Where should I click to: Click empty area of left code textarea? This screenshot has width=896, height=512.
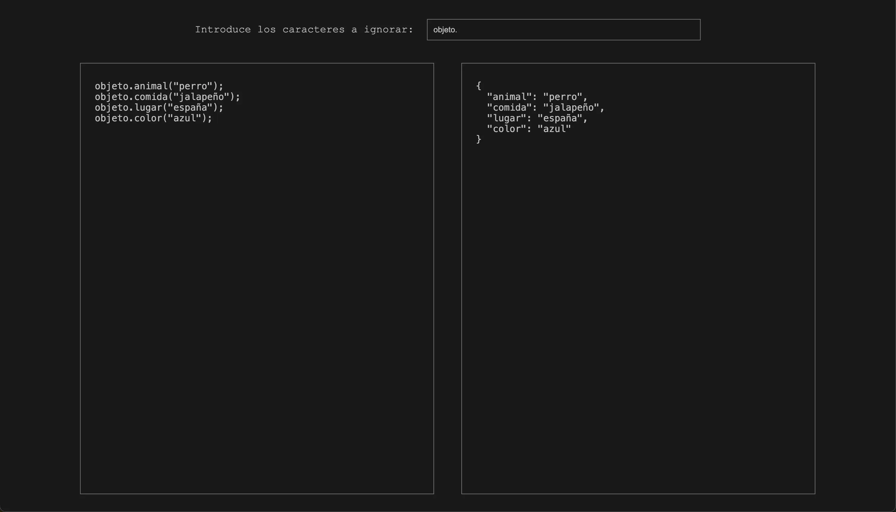[x=256, y=299]
